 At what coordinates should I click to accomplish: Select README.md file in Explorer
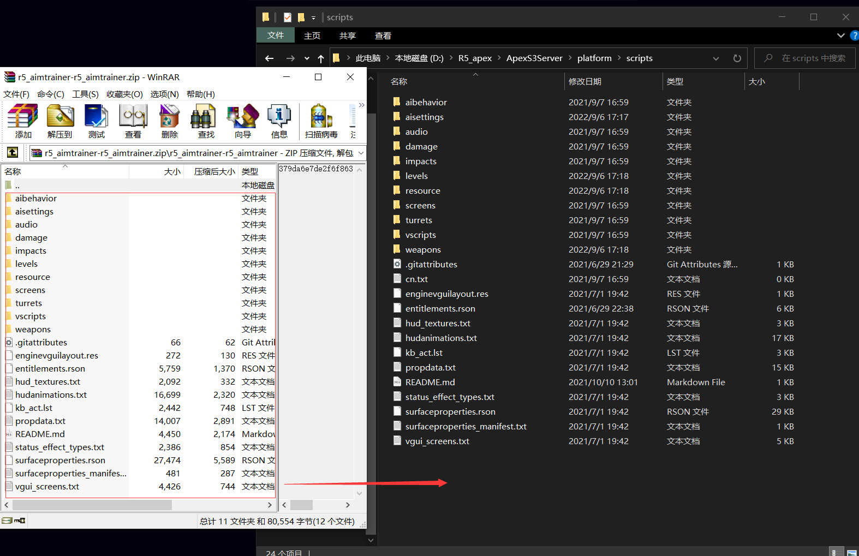point(430,382)
